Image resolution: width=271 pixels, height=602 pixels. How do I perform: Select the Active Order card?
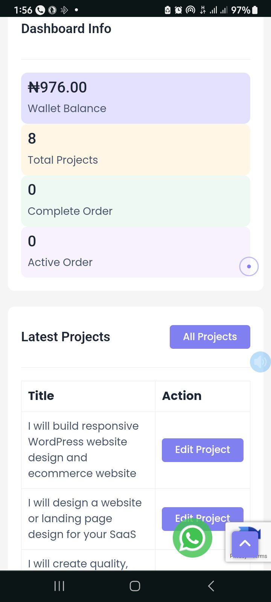point(128,252)
